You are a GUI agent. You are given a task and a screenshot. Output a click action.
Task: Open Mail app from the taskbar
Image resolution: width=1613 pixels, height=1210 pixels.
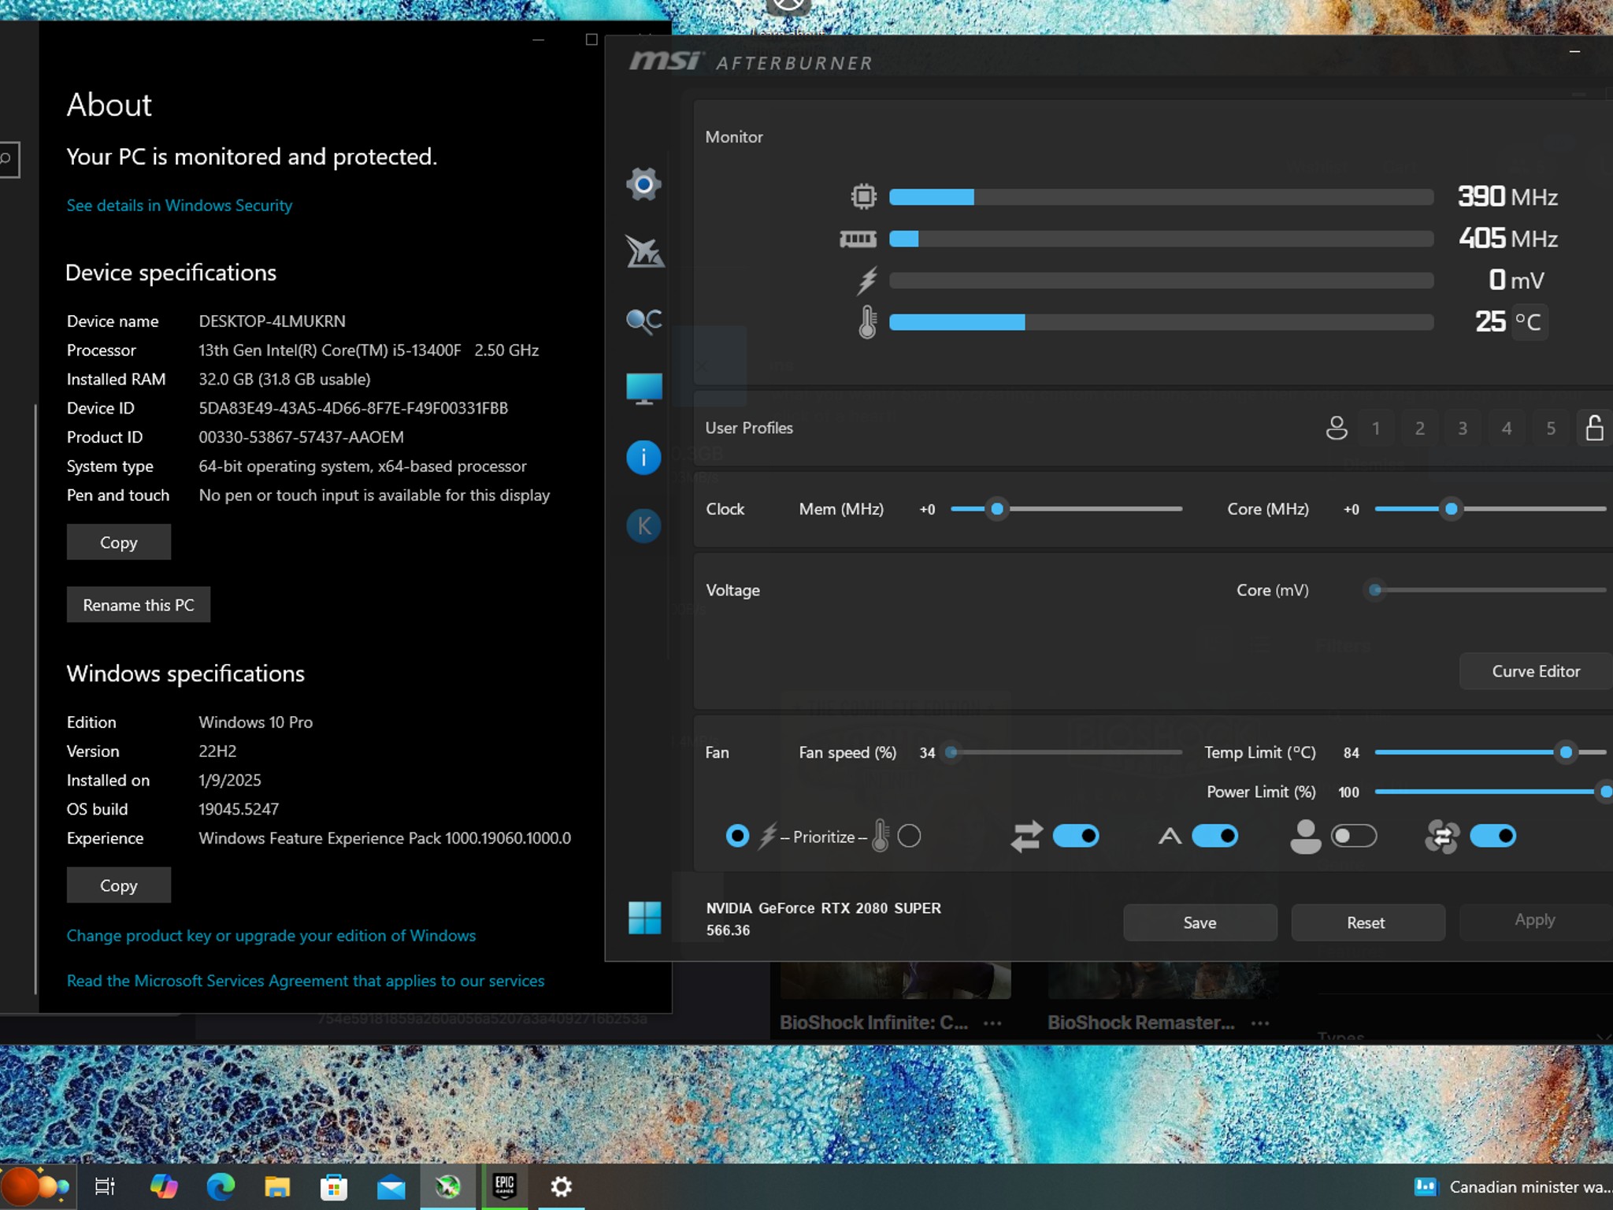coord(391,1187)
